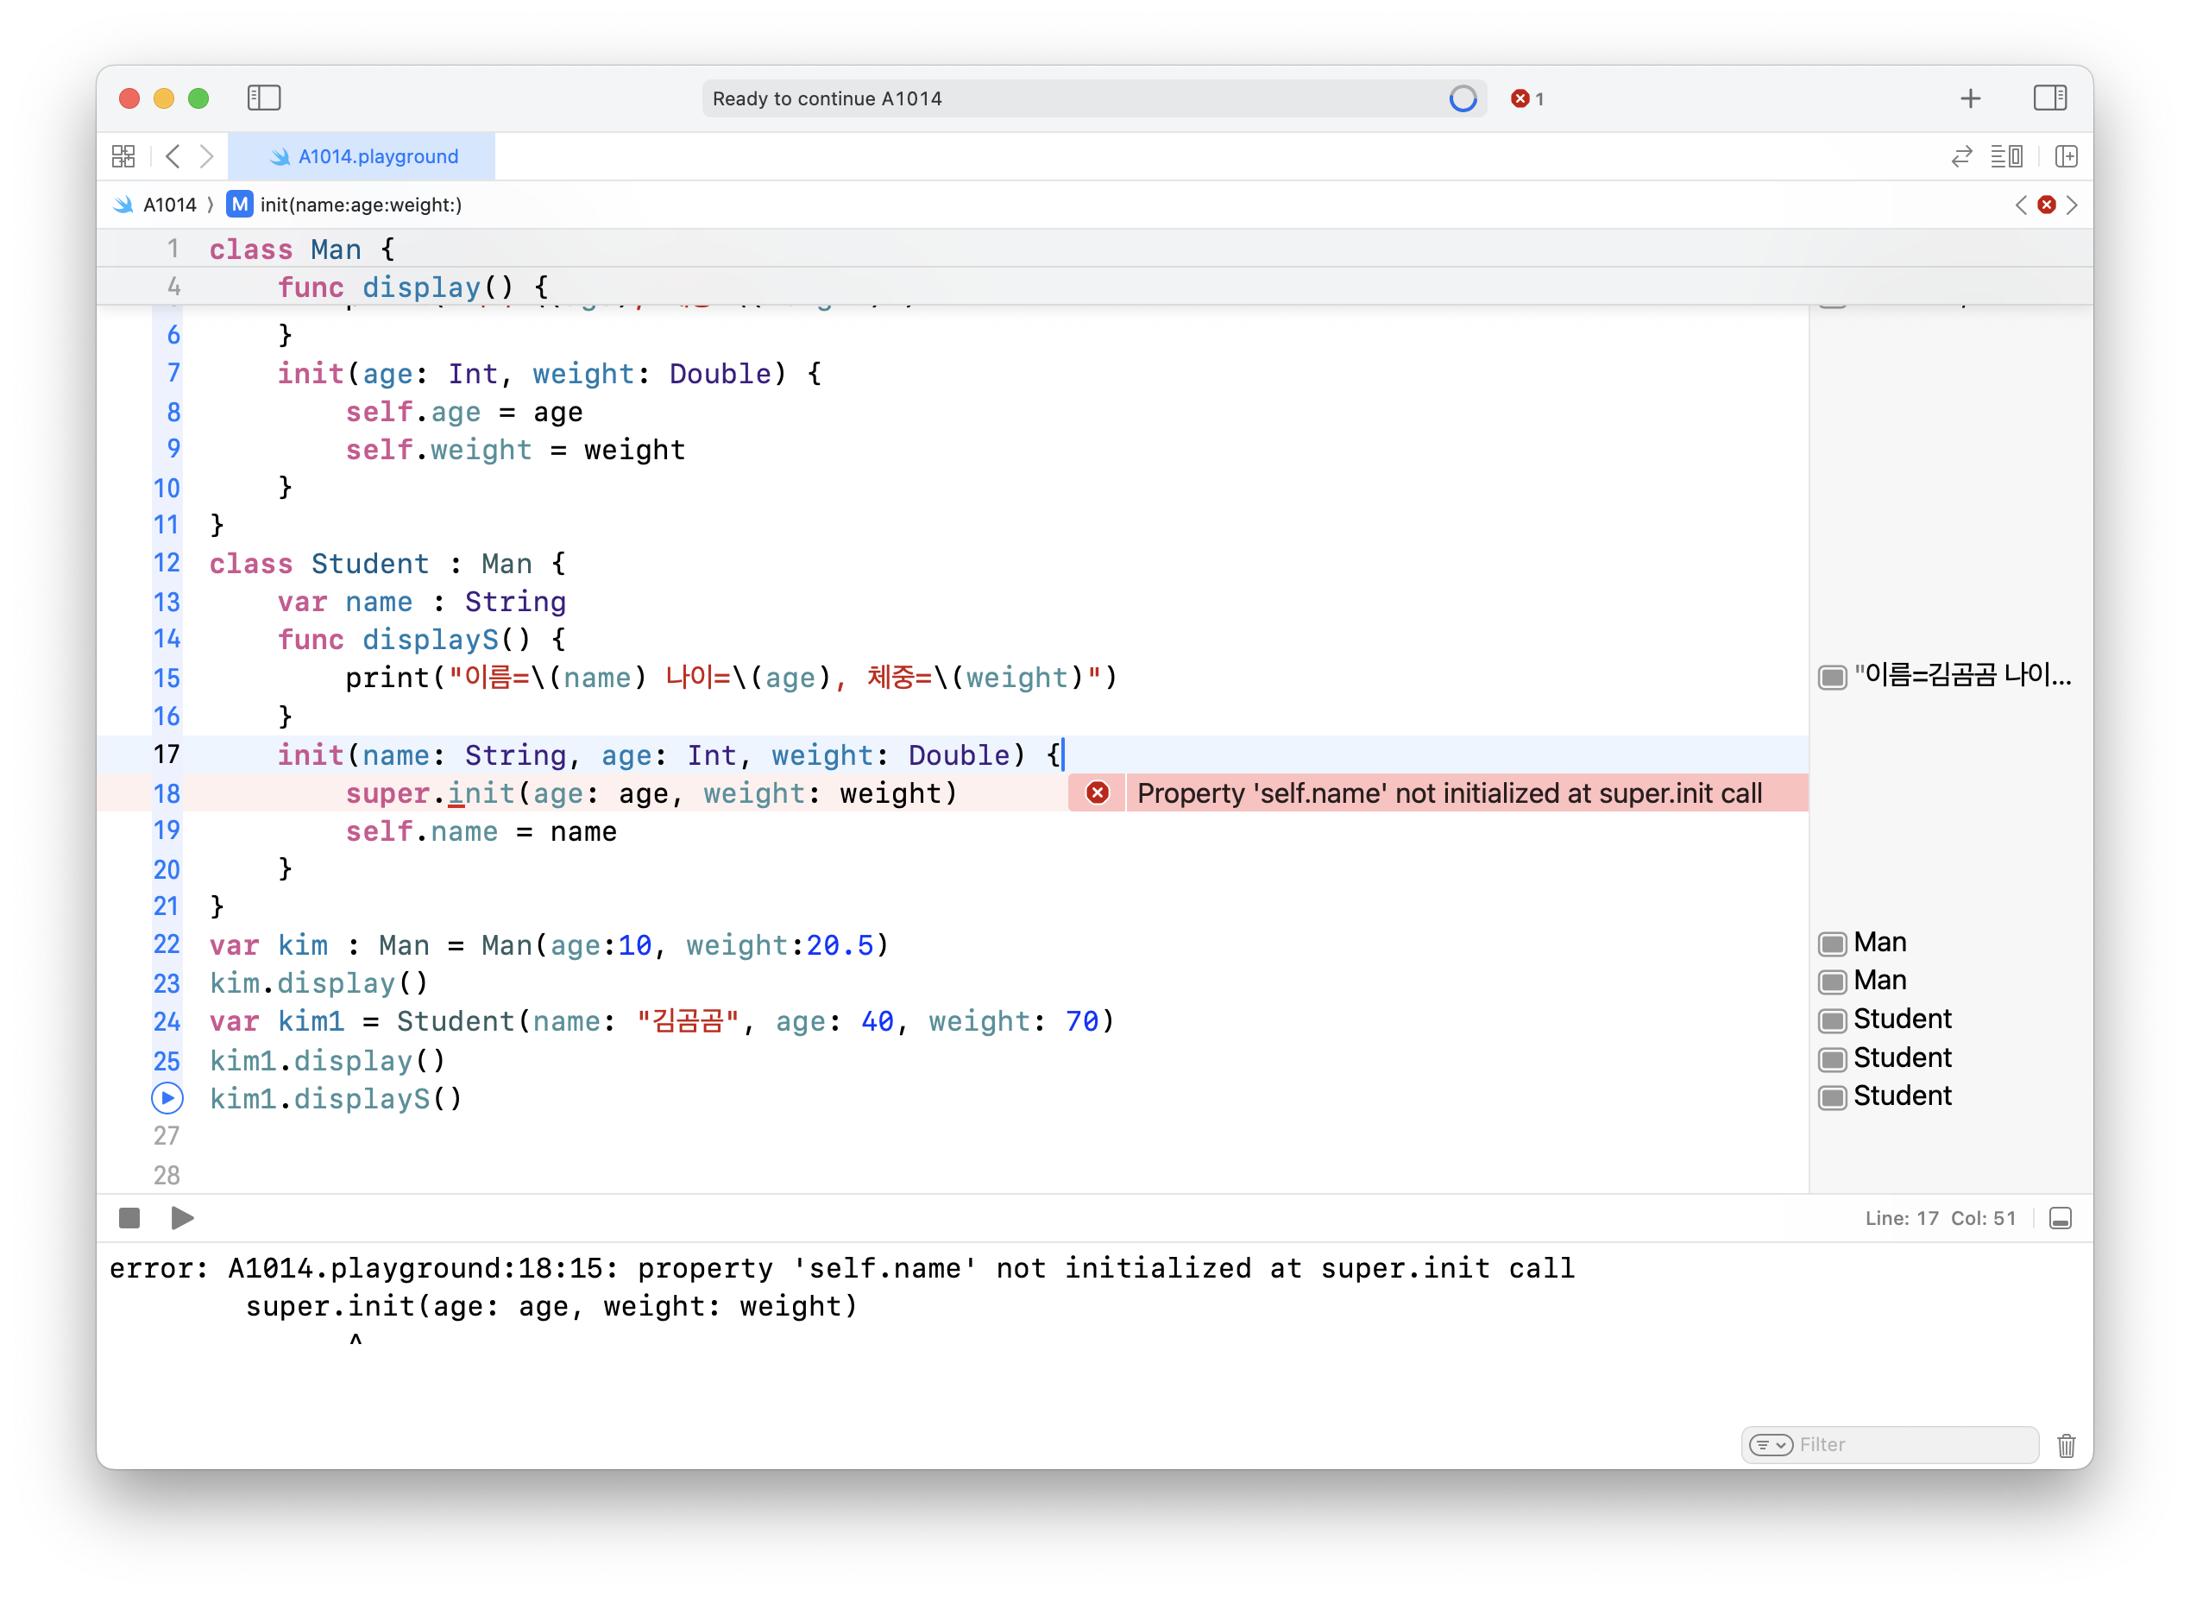The height and width of the screenshot is (1597, 2190).
Task: Toggle the left navigator sidebar
Action: [x=264, y=98]
